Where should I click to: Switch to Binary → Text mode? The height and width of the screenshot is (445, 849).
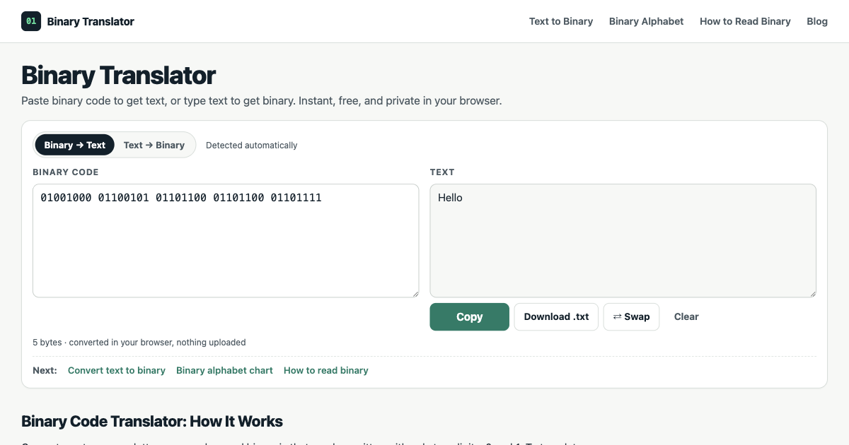74,145
